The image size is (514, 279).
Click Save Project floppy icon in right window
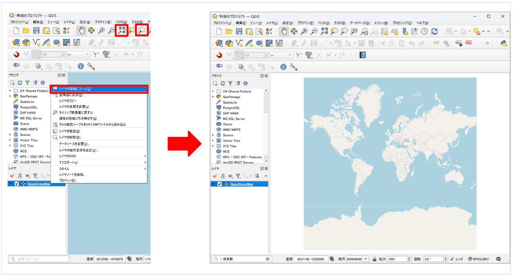pyautogui.click(x=239, y=31)
